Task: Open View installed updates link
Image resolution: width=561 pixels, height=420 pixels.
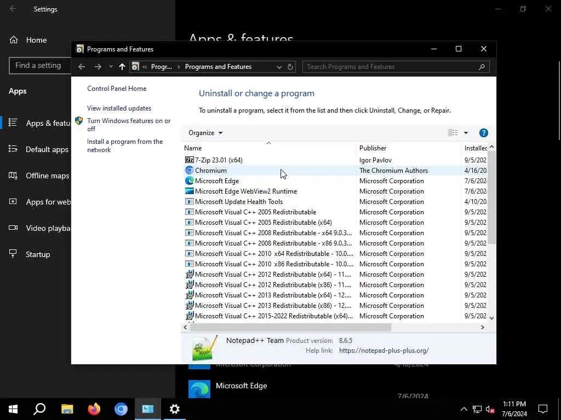Action: [x=119, y=108]
